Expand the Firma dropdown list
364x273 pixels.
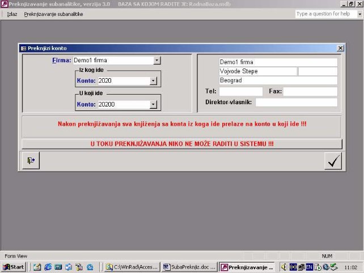click(x=157, y=60)
